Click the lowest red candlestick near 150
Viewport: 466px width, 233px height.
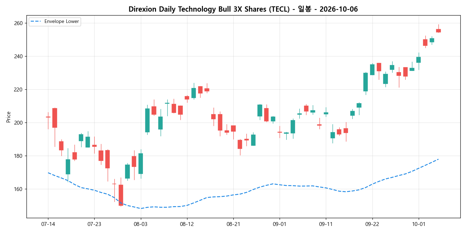(121, 195)
